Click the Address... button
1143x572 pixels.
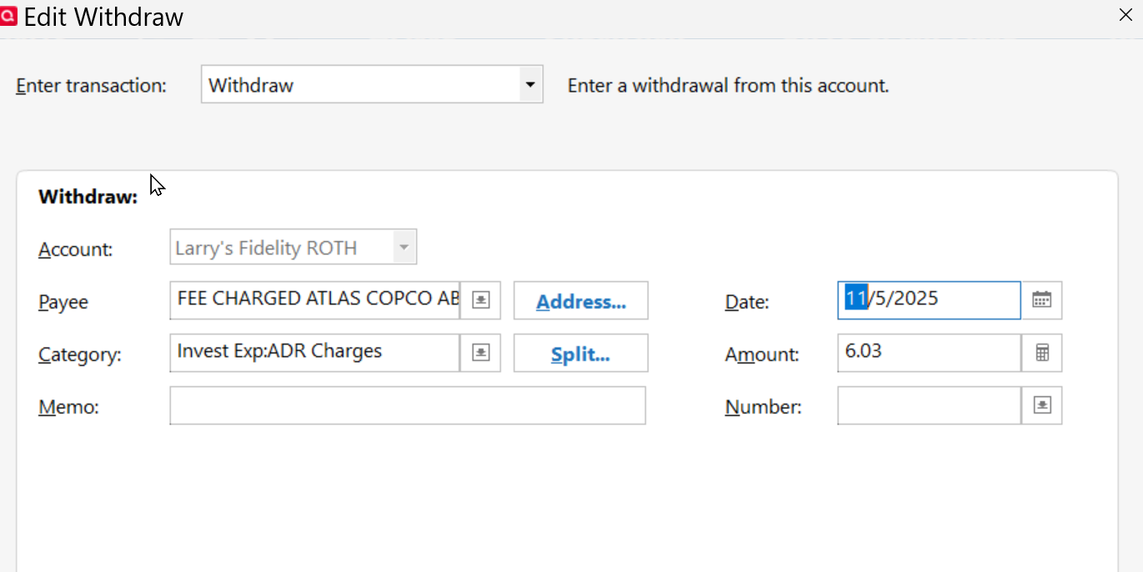pos(581,300)
